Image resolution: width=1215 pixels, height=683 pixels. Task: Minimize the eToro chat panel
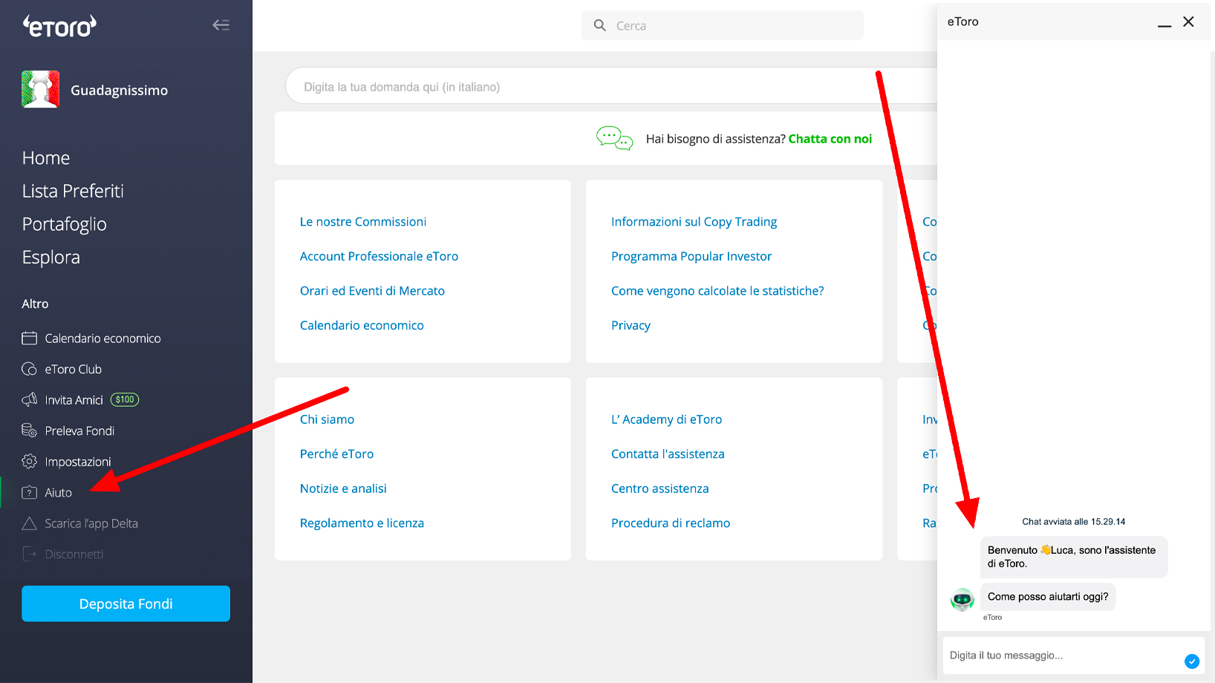click(1164, 24)
